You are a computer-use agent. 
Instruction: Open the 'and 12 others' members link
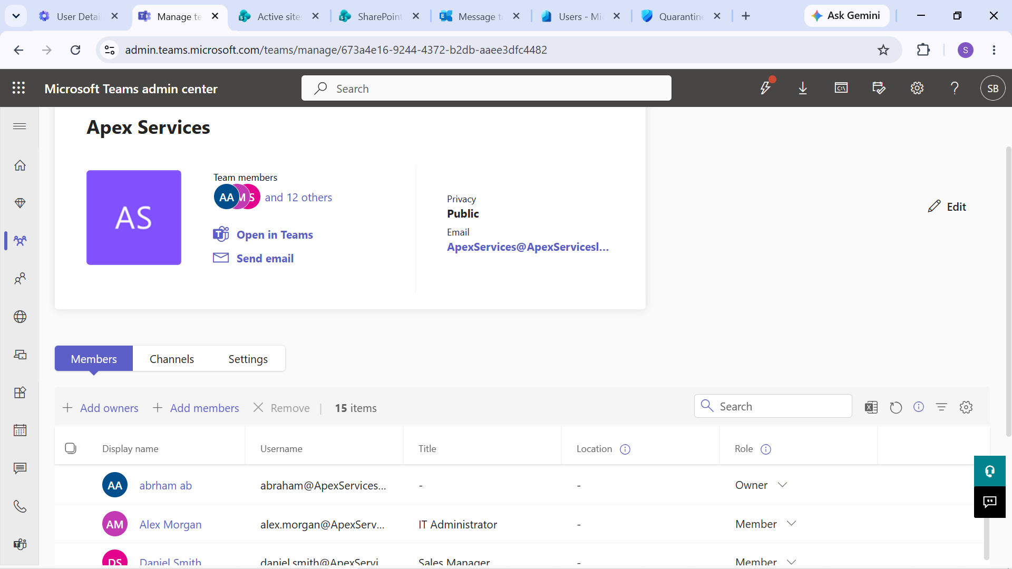[298, 198]
